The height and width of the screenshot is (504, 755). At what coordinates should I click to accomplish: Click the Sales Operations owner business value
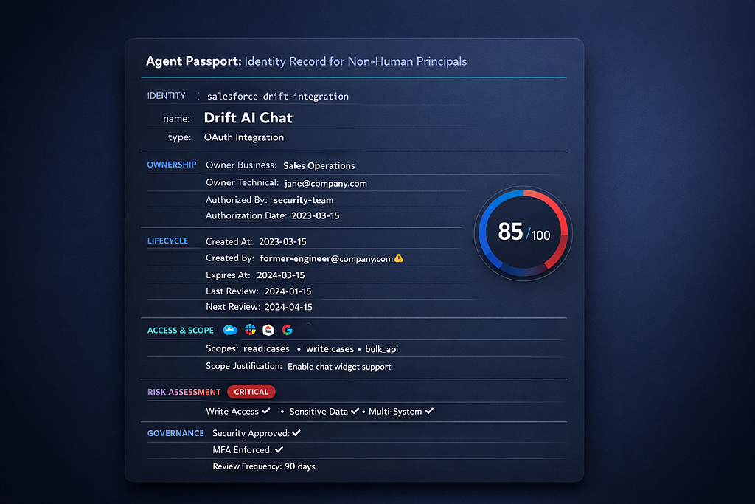(319, 166)
